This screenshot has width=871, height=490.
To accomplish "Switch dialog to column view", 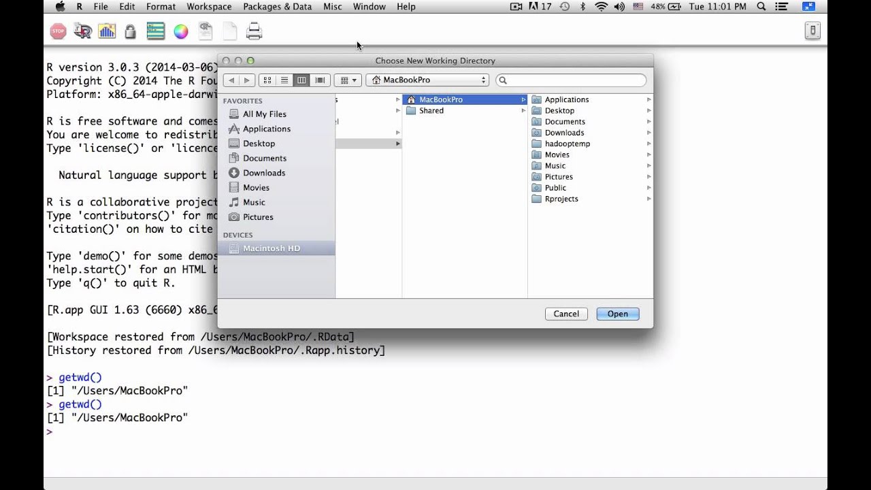I will pyautogui.click(x=301, y=80).
